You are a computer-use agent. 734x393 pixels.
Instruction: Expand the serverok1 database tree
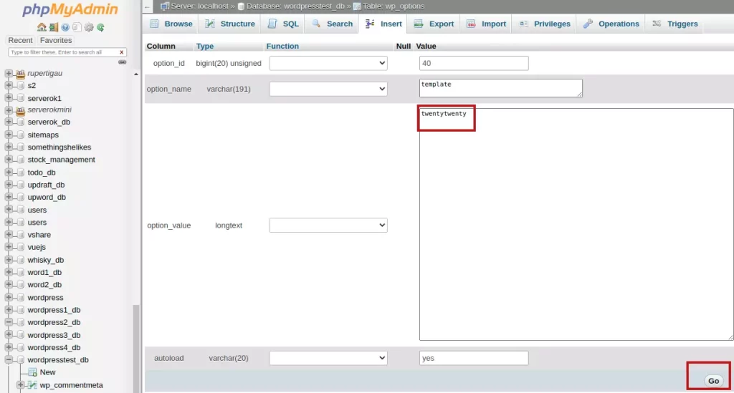click(9, 98)
